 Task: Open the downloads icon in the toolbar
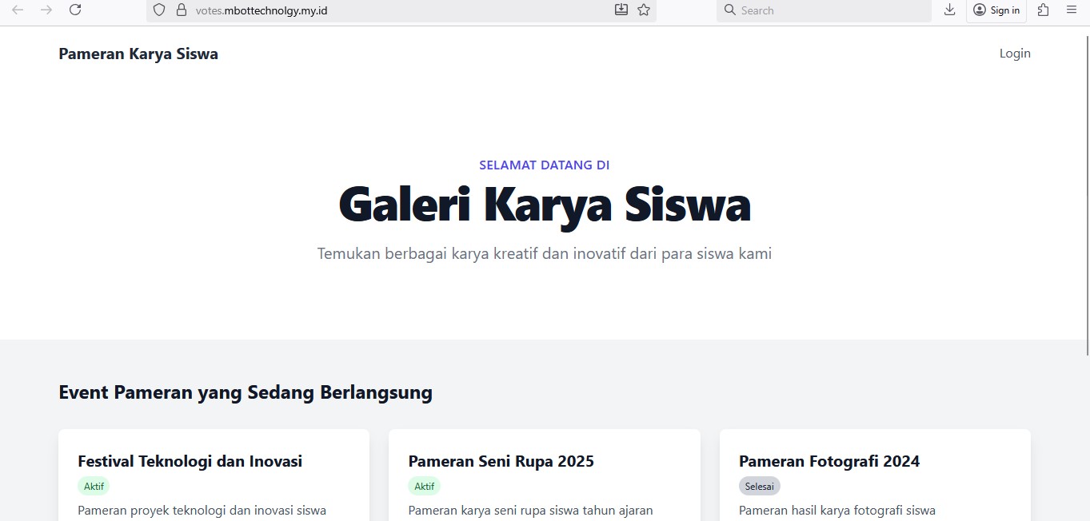[948, 10]
